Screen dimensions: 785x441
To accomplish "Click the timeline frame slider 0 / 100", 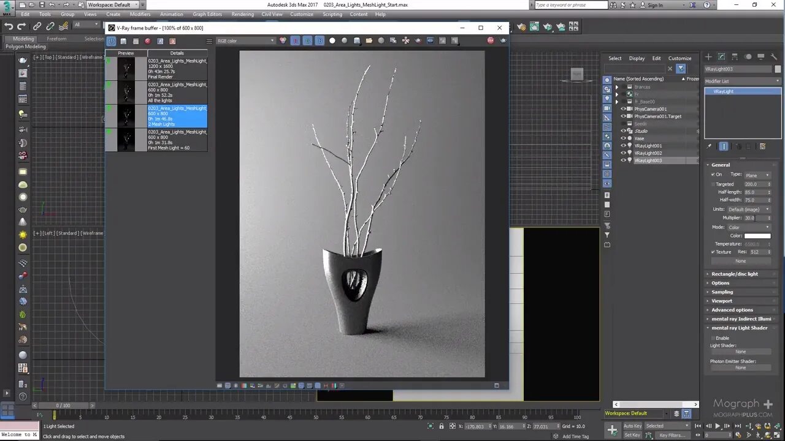I will click(x=63, y=405).
